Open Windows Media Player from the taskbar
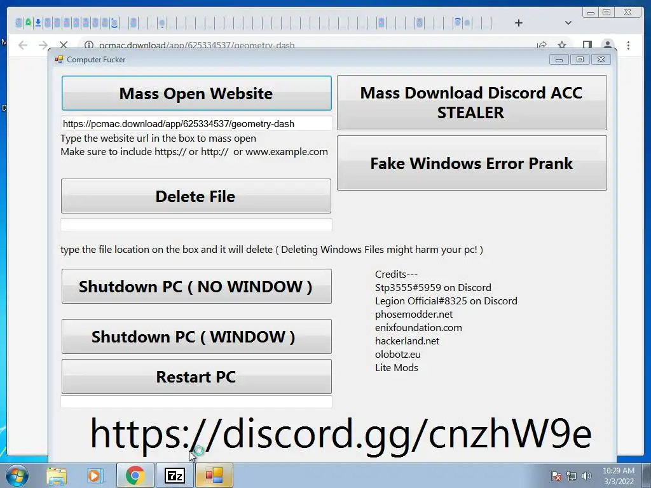Image resolution: width=651 pixels, height=488 pixels. (x=94, y=475)
